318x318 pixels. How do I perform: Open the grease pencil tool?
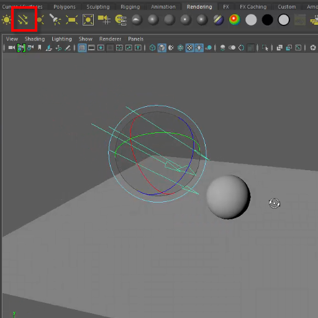pyautogui.click(x=68, y=48)
